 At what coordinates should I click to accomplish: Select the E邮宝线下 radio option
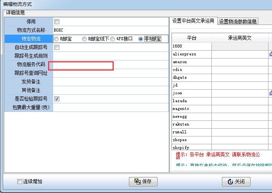(84, 39)
